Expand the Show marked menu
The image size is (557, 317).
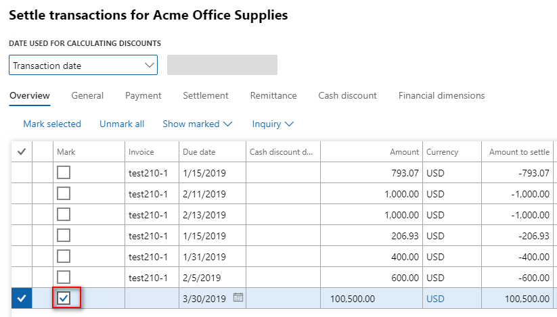click(197, 124)
